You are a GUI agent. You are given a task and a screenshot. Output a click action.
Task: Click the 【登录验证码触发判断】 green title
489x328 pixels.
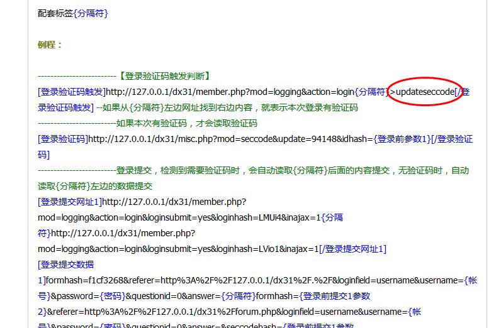point(164,77)
